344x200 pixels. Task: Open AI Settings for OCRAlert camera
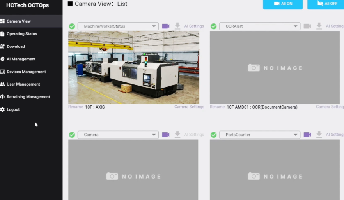coord(335,26)
